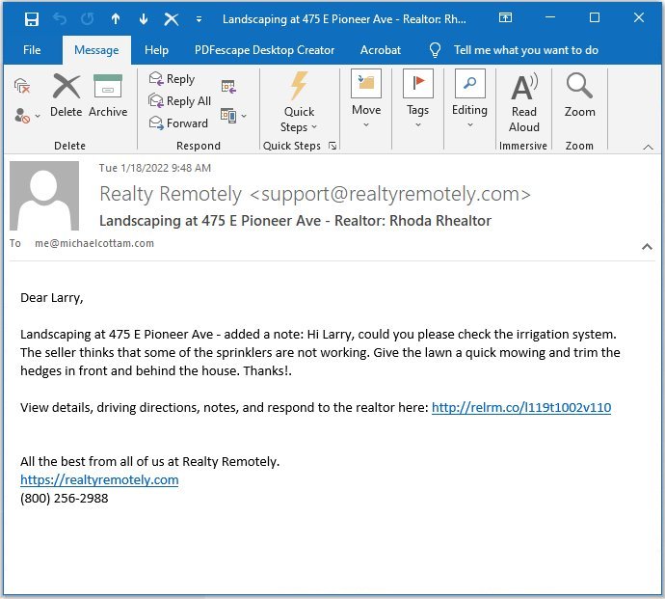
Task: Open the realtyremotely.com link
Action: coord(99,479)
